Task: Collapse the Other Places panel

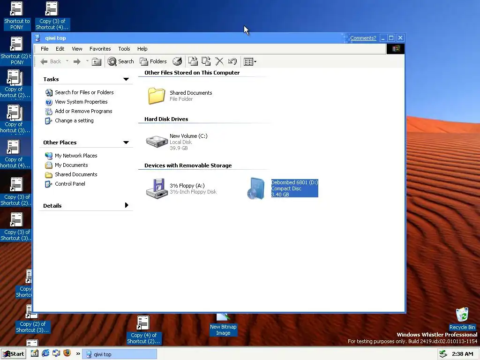Action: pos(126,142)
